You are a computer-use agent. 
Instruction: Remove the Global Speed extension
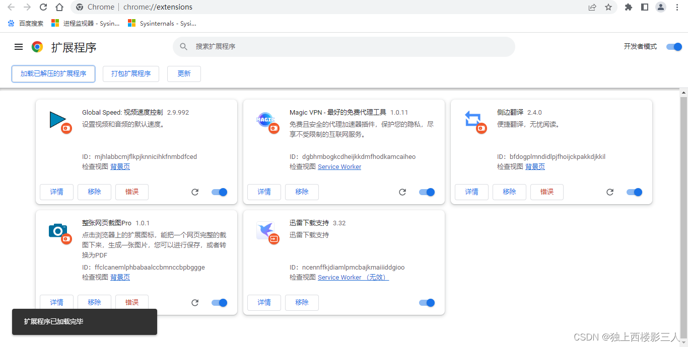coord(94,192)
